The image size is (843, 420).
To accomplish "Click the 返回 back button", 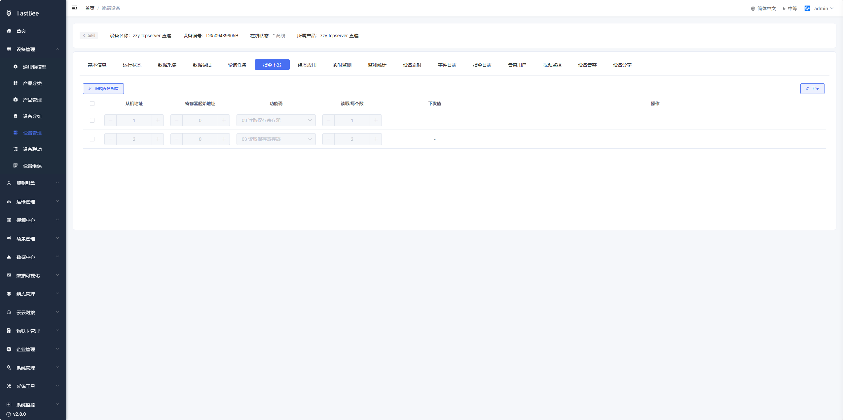I will click(x=89, y=36).
